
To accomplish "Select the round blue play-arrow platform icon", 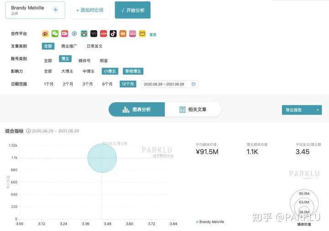I will point(74,34).
